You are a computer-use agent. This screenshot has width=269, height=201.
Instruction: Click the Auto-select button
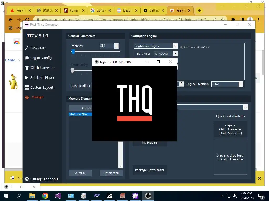pos(81,108)
